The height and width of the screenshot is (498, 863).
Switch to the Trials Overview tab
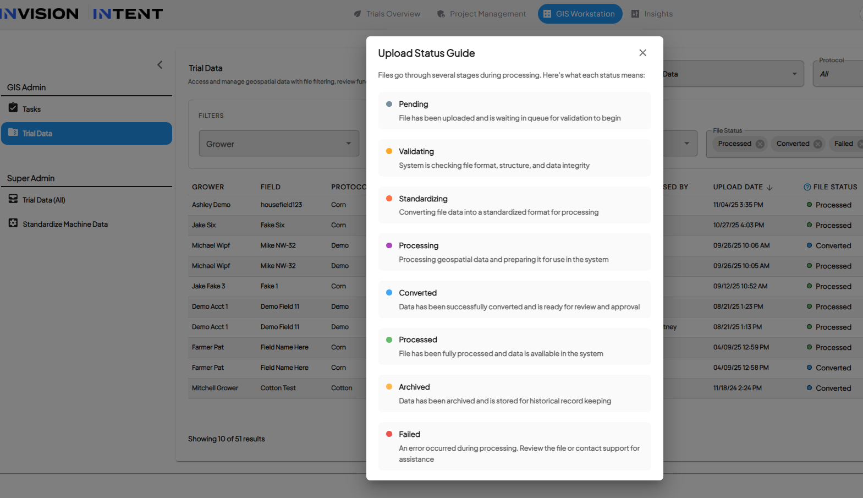coord(387,14)
